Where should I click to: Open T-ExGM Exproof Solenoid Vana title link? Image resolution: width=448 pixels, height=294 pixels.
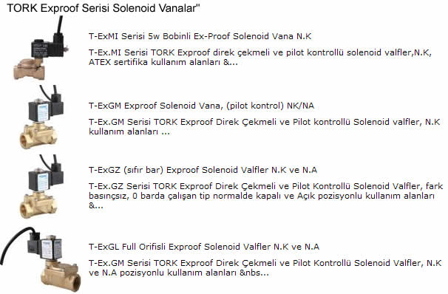tap(201, 106)
